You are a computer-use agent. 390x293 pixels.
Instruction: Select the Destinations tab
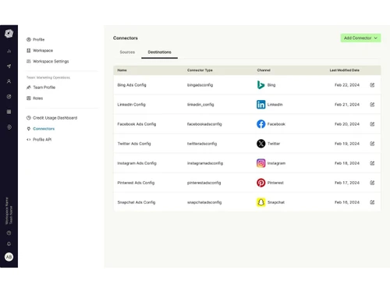click(x=159, y=52)
